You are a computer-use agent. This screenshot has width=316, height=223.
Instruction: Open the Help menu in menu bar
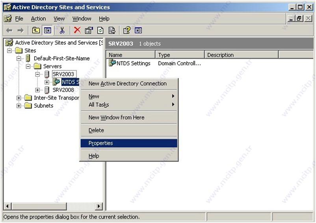(104, 19)
